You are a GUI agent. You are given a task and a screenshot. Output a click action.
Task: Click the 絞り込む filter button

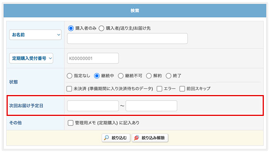coord(116,138)
